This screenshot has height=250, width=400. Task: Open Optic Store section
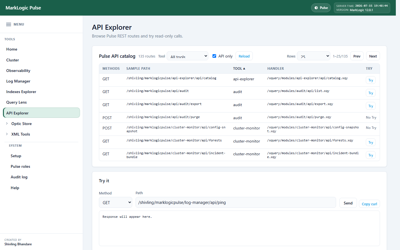(x=21, y=124)
